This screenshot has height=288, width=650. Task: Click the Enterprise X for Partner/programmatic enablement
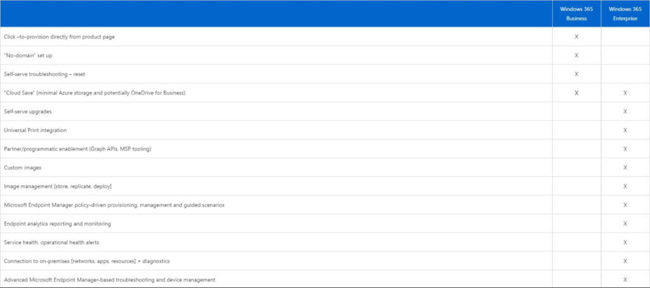coord(625,149)
